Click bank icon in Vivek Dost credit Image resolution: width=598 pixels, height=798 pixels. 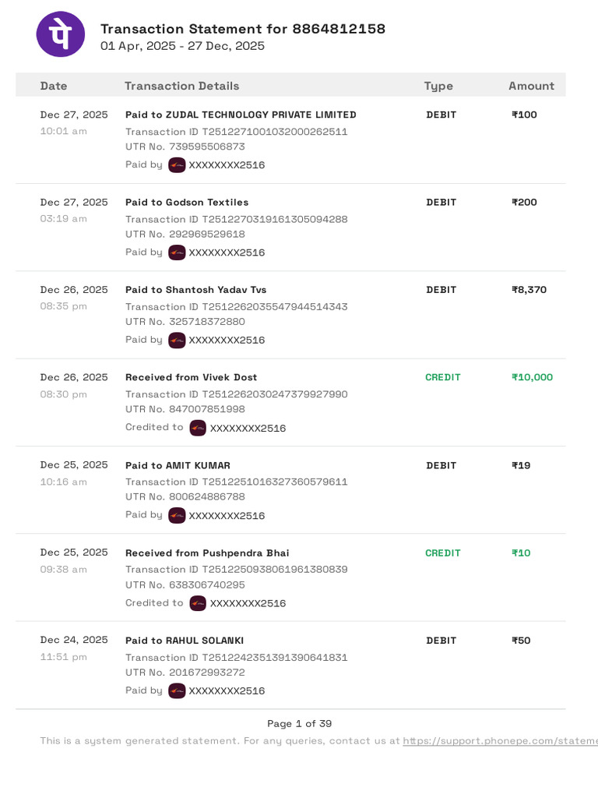point(198,428)
